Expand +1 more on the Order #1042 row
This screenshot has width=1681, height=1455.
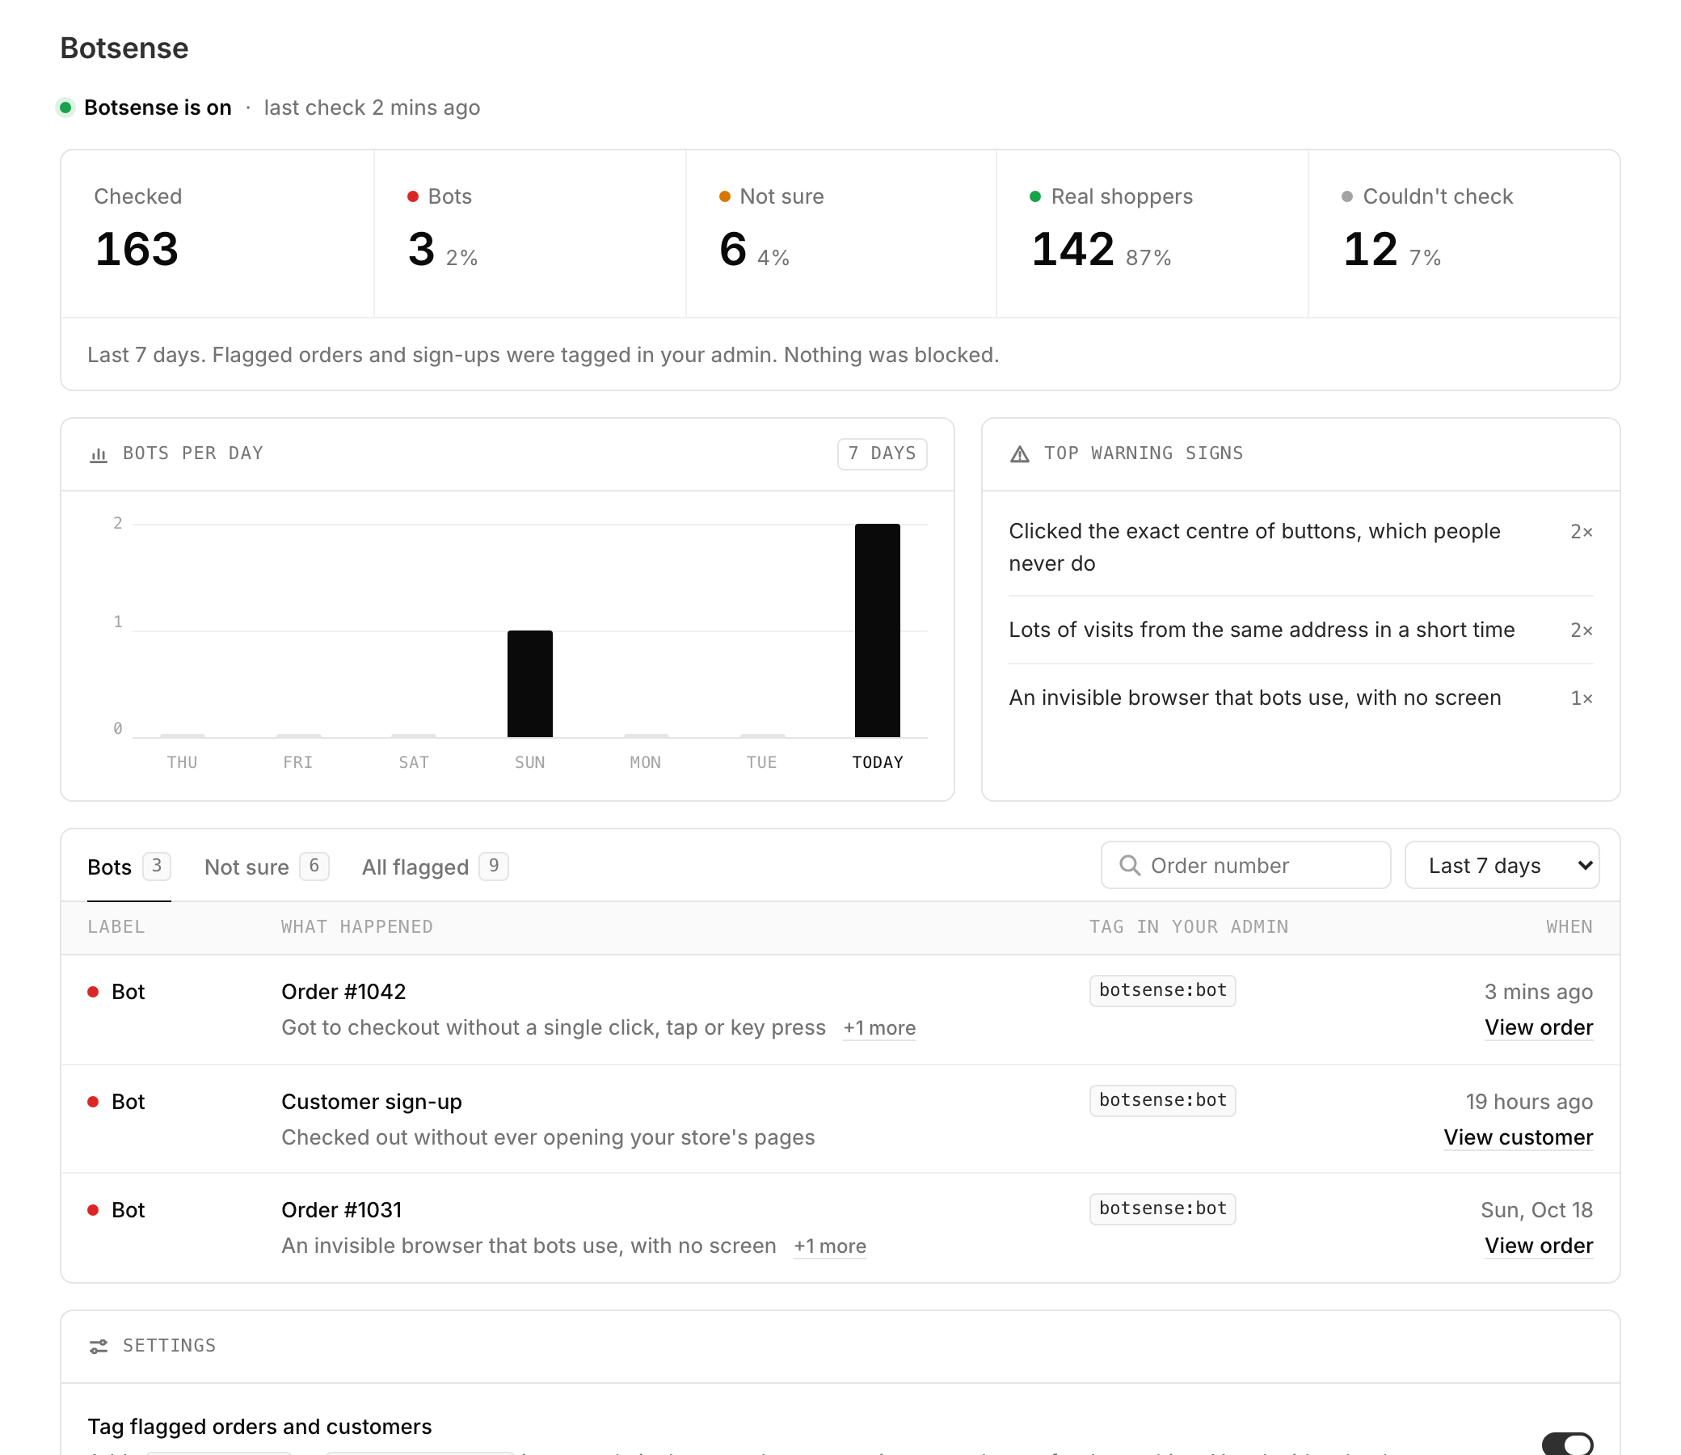click(x=879, y=1029)
